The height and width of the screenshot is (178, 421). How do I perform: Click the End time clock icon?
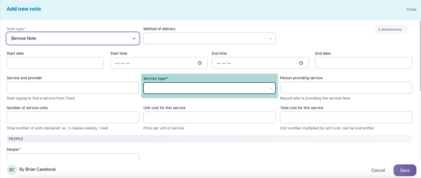[x=301, y=63]
